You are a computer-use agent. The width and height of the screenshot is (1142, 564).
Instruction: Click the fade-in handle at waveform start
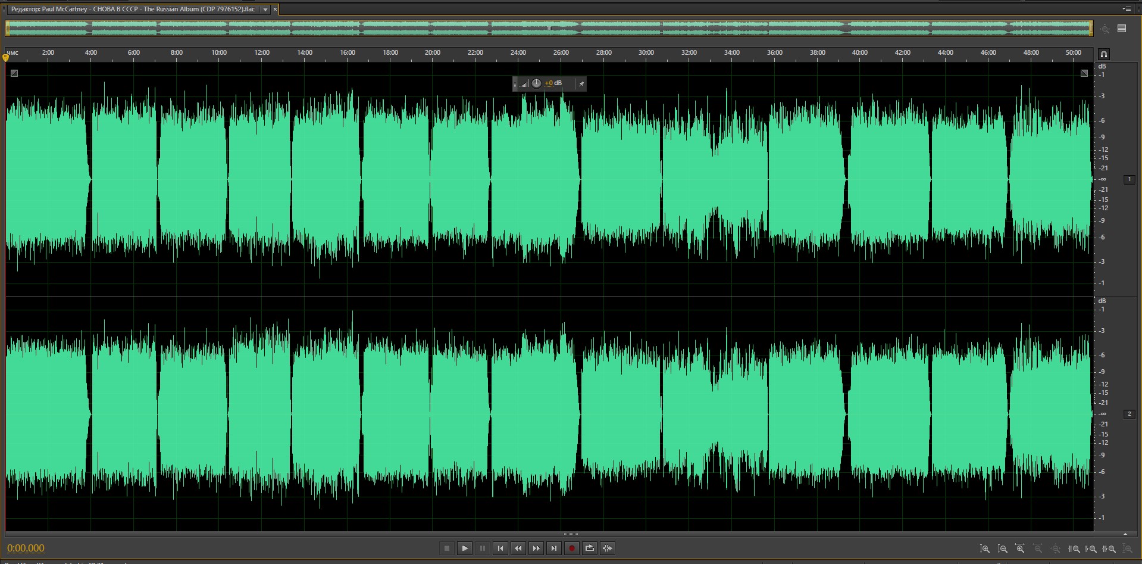14,73
